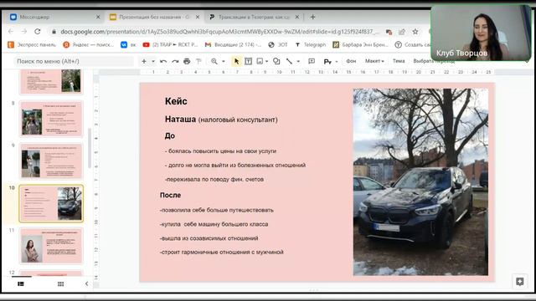Select slide 8 thumbnail
Image resolution: width=536 pixels, height=301 pixels.
(51, 119)
